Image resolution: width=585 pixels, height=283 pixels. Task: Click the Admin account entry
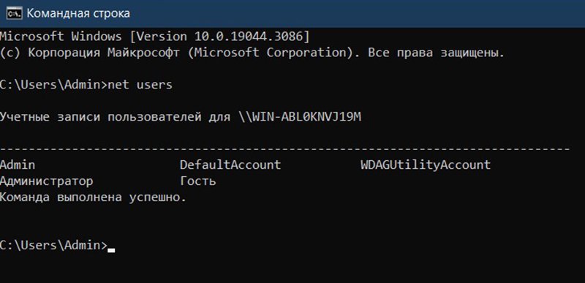(18, 165)
